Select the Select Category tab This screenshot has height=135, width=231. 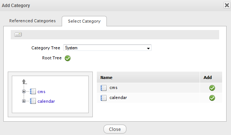tap(84, 21)
